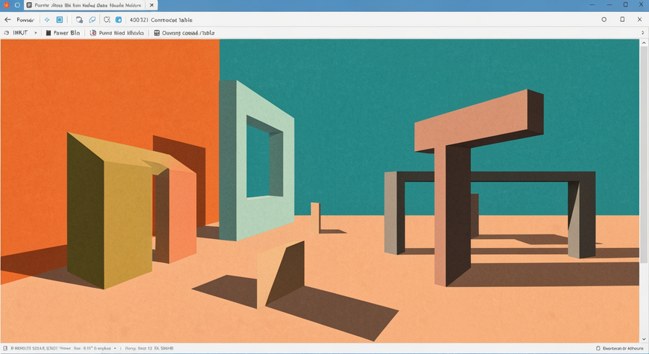
Task: Close the inner panel using the toolbar X
Action: point(639,20)
